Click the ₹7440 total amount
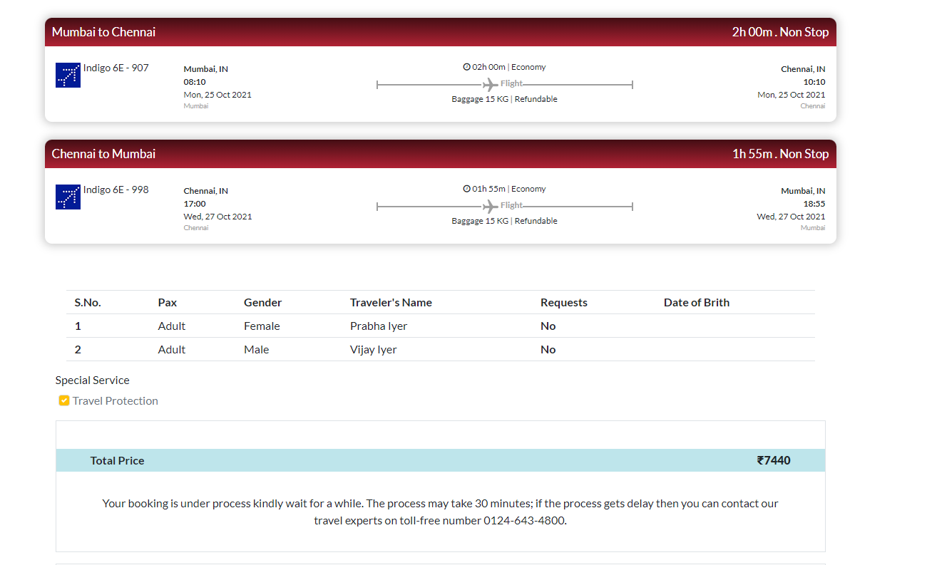This screenshot has width=927, height=565. pos(774,460)
